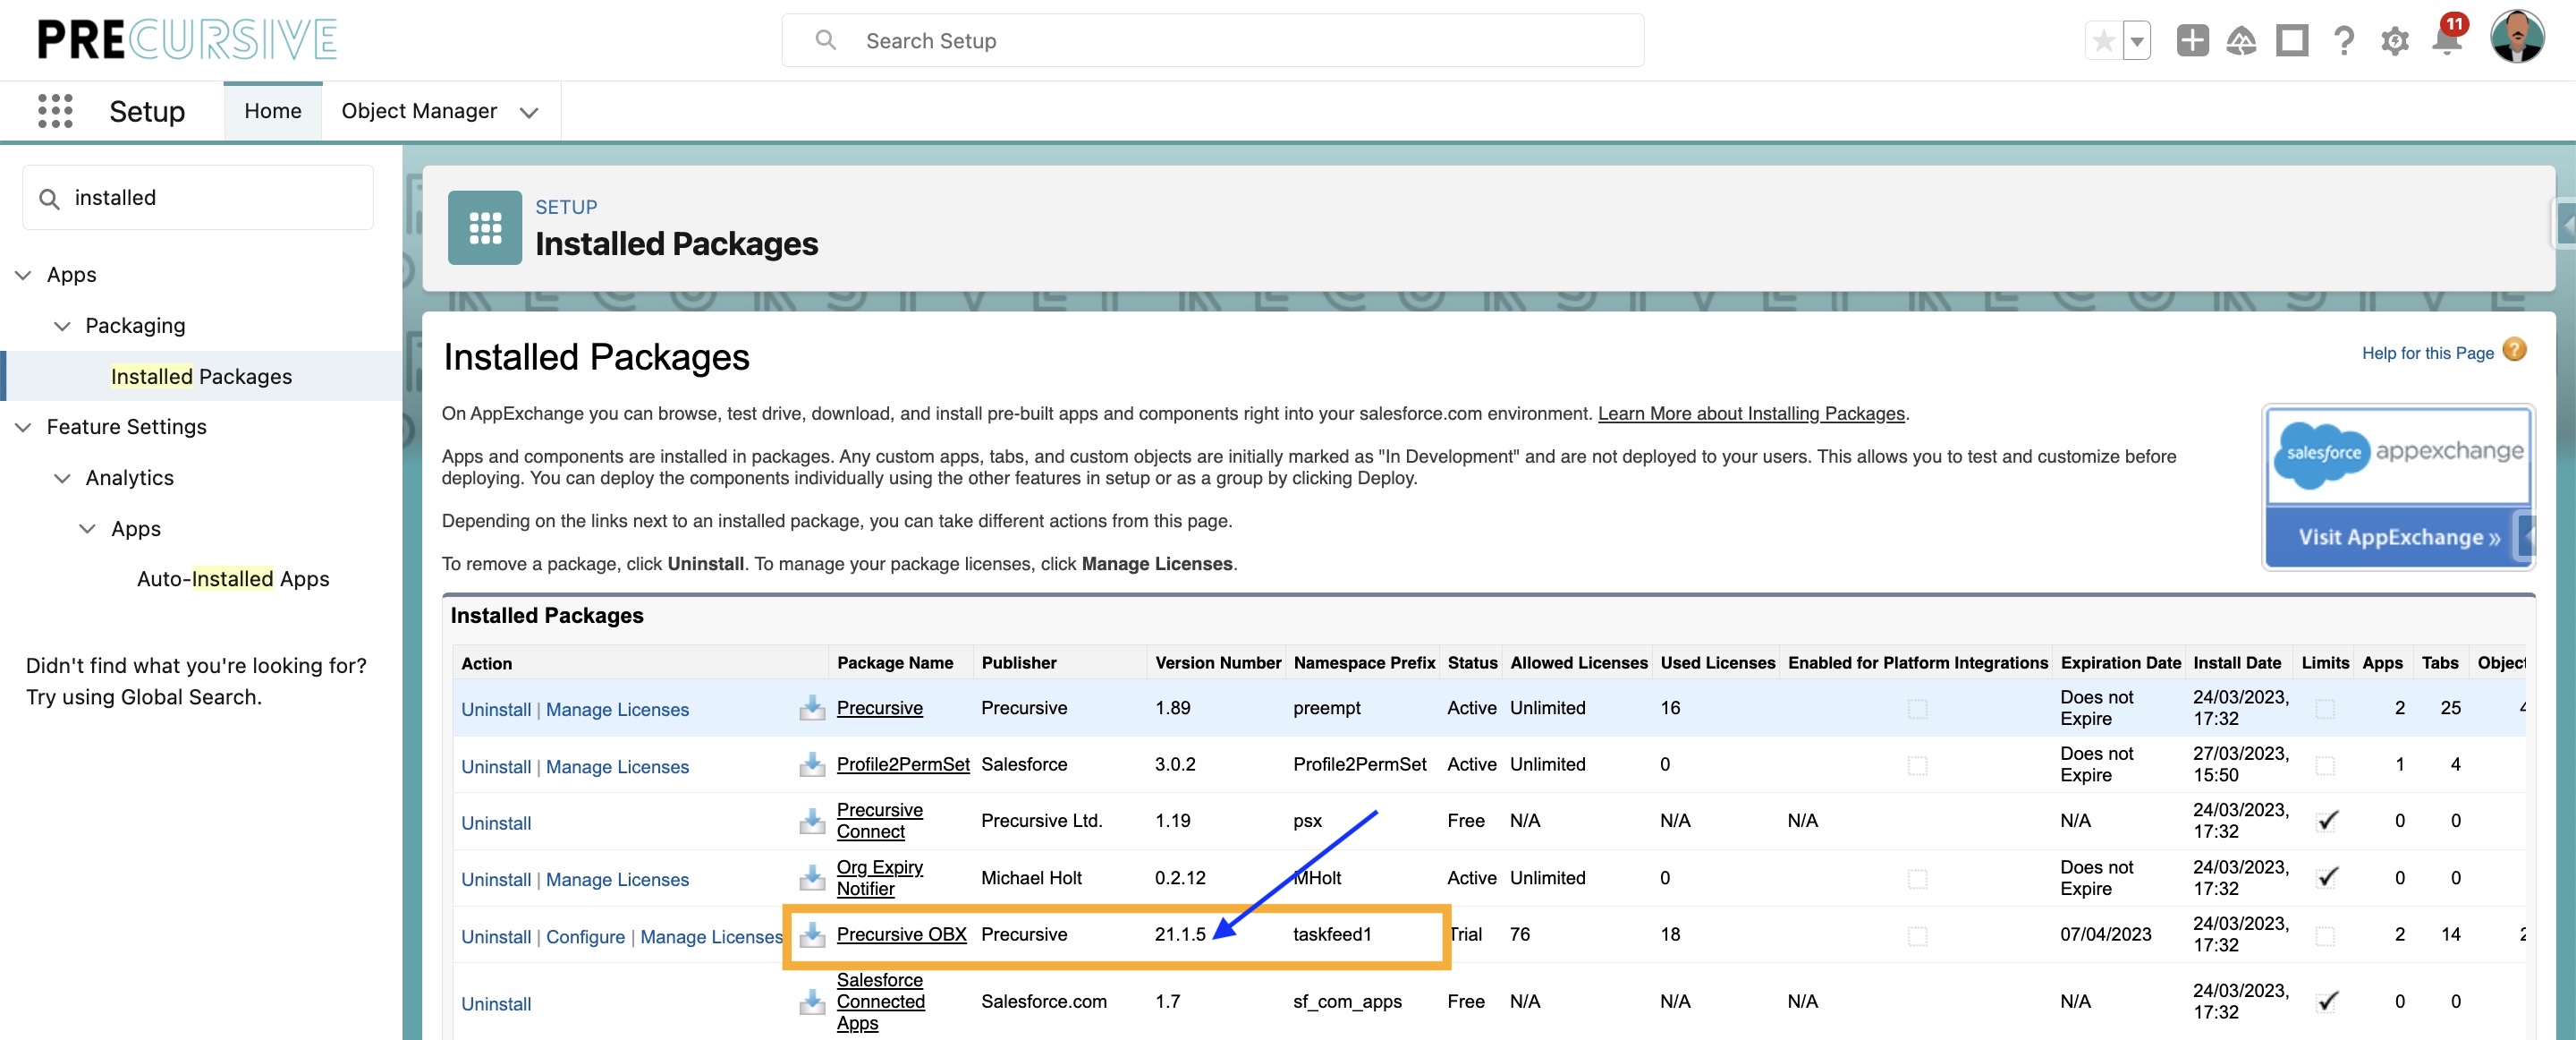Screen dimensions: 2576x1040
Task: Click the Search Setup magnifier icon
Action: point(825,40)
